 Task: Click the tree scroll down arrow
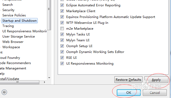(49, 78)
